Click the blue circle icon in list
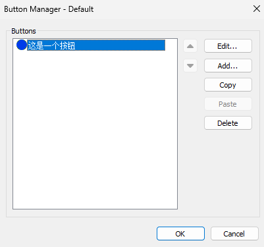The width and height of the screenshot is (264, 247). point(22,45)
